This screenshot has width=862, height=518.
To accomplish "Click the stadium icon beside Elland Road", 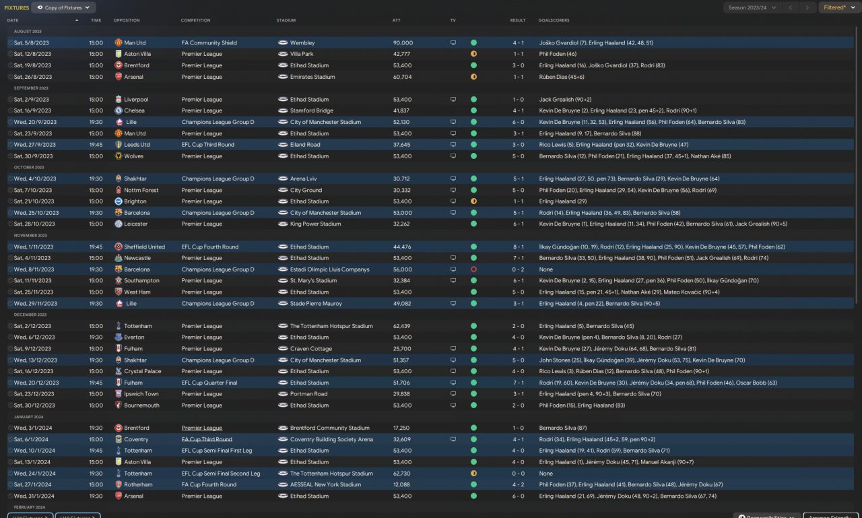I will pyautogui.click(x=283, y=145).
